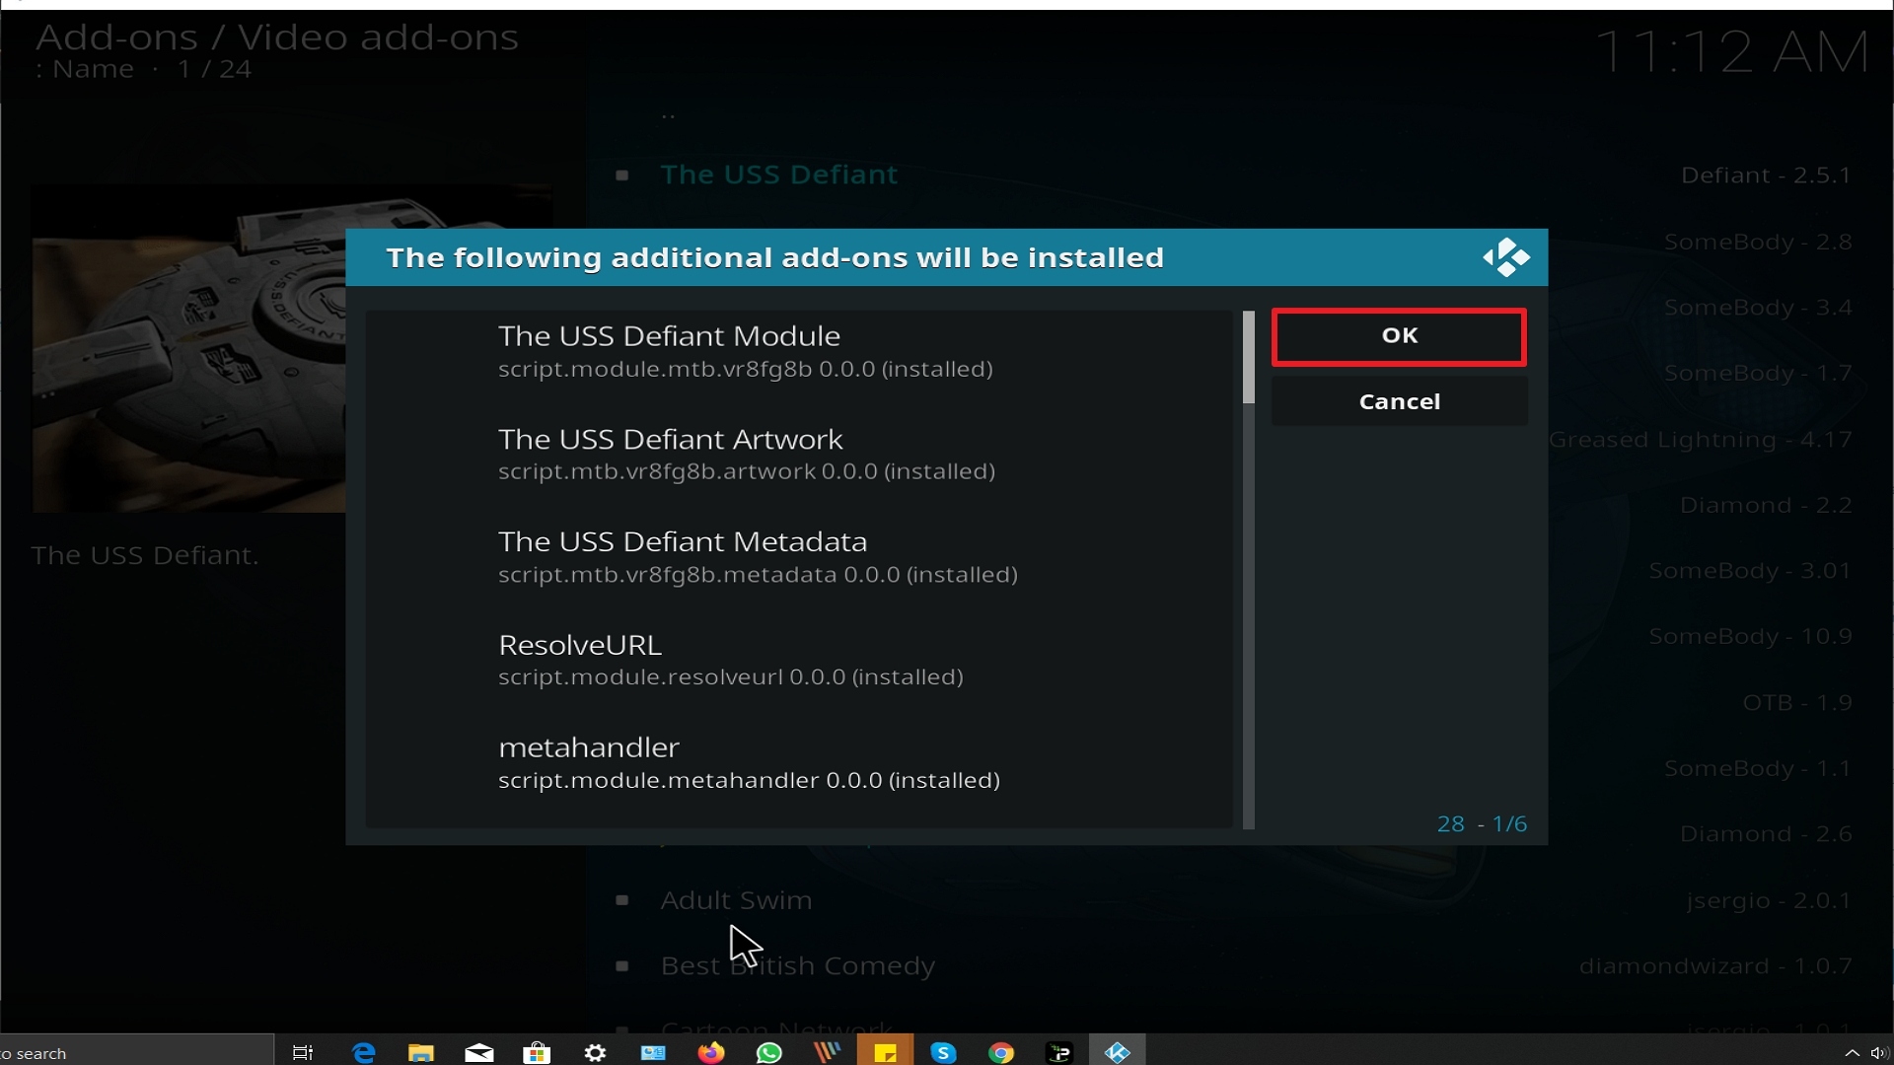
Task: Click the Add-ons / Video add-ons heading
Action: click(277, 37)
